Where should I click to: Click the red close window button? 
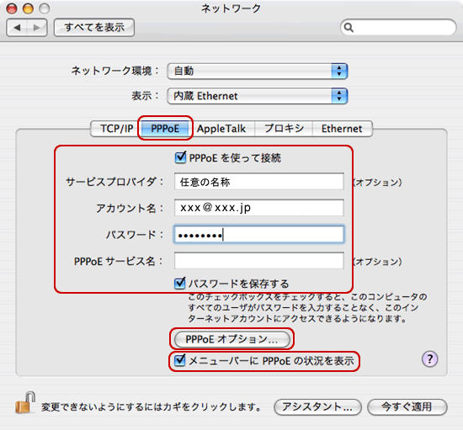(x=12, y=8)
